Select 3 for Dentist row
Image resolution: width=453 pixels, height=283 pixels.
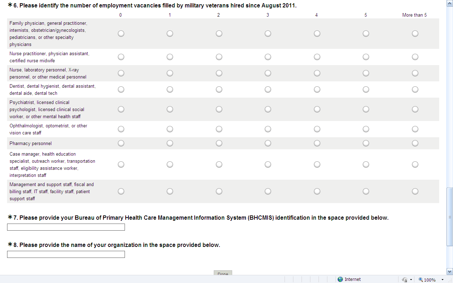point(268,89)
